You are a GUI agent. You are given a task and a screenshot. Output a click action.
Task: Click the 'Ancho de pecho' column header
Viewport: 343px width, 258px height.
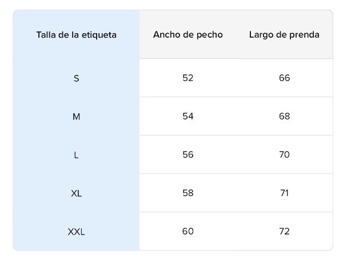coord(188,34)
